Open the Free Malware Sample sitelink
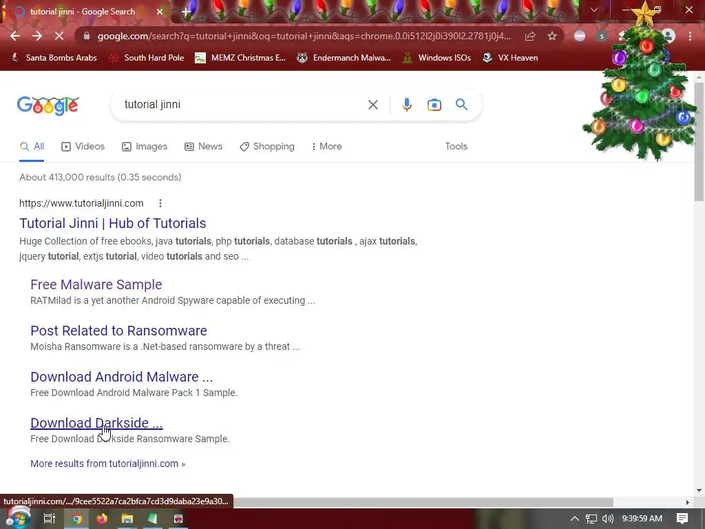Viewport: 705px width, 529px height. coord(96,284)
